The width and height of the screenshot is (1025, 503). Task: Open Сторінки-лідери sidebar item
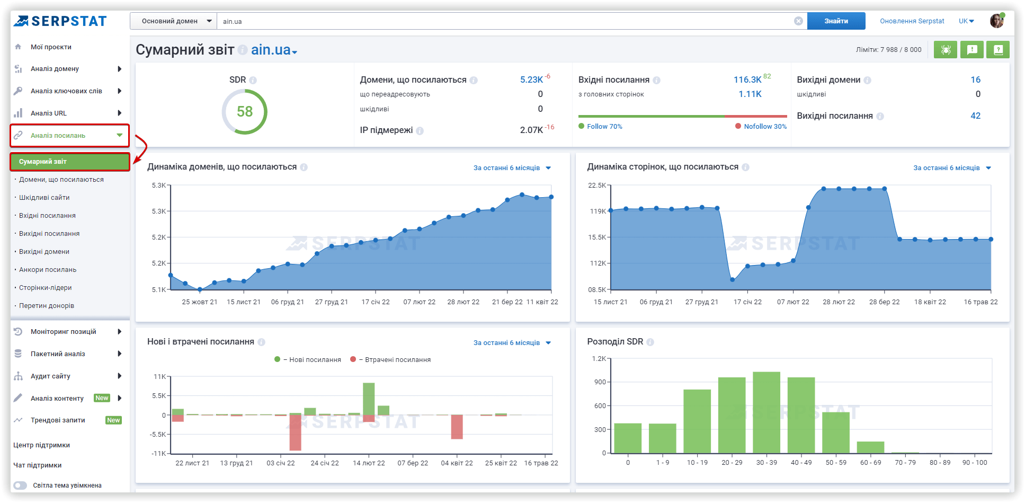click(x=46, y=288)
